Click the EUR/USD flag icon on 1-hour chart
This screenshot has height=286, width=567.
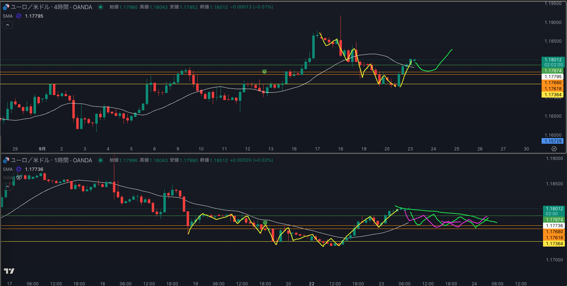(6, 160)
